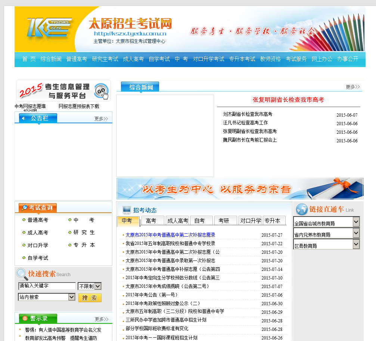376x341 pixels.
Task: Click 对口升学 in 考试查询 panel
Action: [38, 245]
